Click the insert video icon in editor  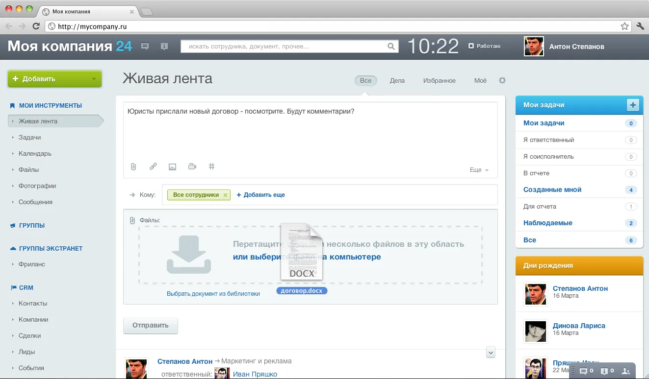[x=192, y=166]
